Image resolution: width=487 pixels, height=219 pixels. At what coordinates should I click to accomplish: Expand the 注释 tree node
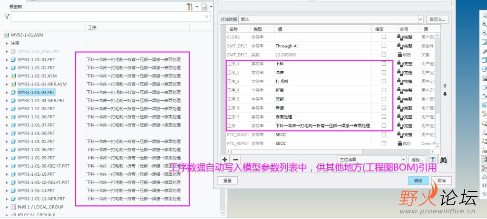click(x=7, y=43)
